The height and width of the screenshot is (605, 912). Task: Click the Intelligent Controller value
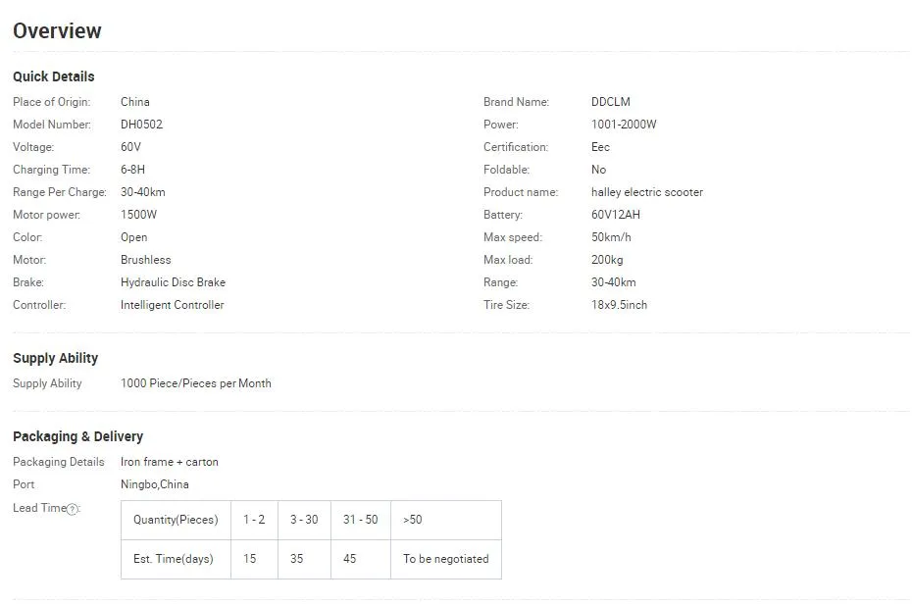coord(172,305)
